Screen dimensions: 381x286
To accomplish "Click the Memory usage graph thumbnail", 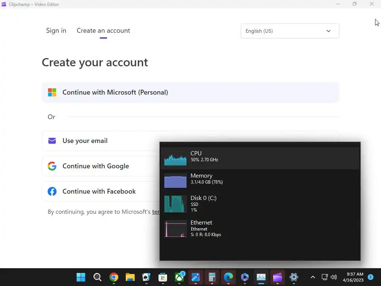I will 176,181.
